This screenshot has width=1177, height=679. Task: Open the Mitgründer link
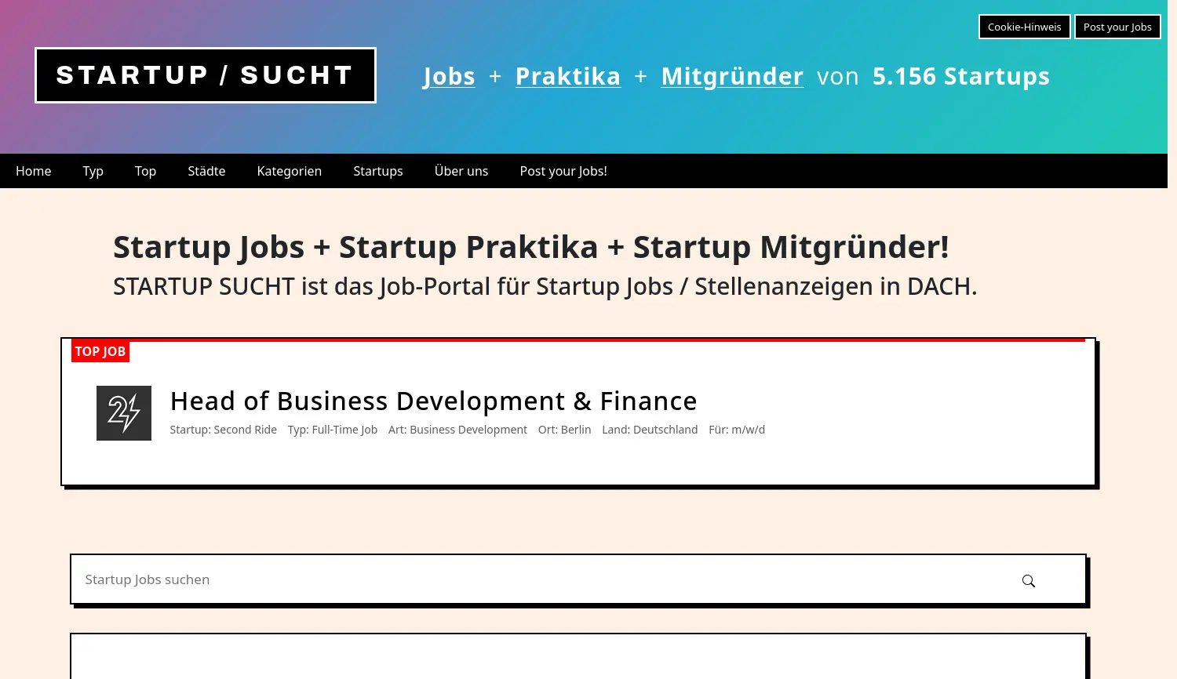tap(731, 76)
